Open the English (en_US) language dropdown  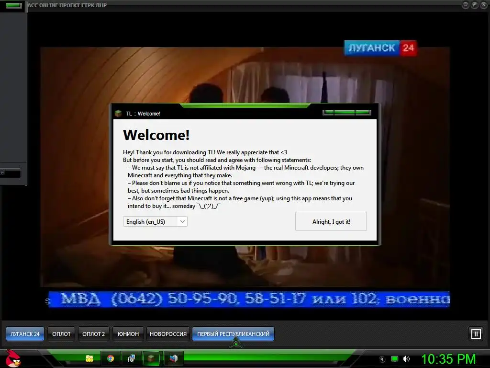coord(155,221)
